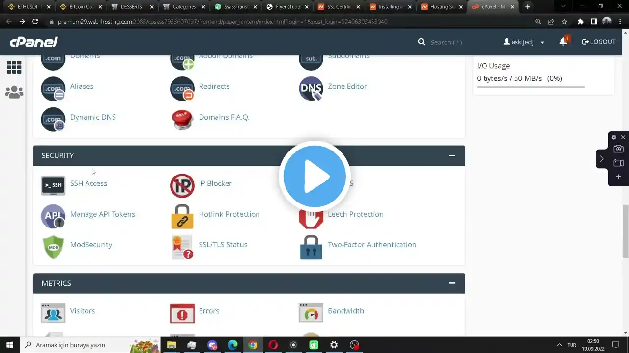Click the IP Blocker icon
The image size is (629, 353).
pyautogui.click(x=182, y=185)
